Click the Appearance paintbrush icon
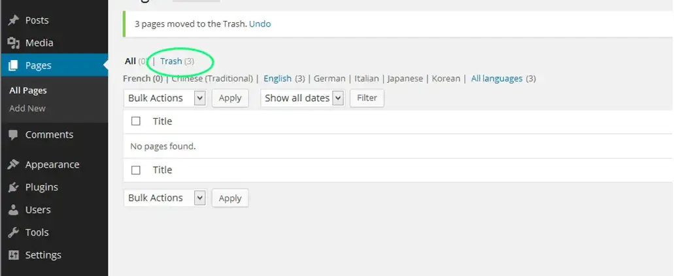Viewport: 674px width, 276px height. (x=13, y=164)
